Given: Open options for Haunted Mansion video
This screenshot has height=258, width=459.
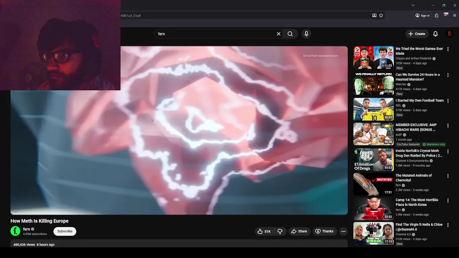Looking at the screenshot, I should pos(448,75).
